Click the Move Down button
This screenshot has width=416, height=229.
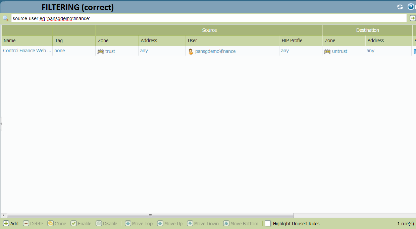(x=203, y=224)
